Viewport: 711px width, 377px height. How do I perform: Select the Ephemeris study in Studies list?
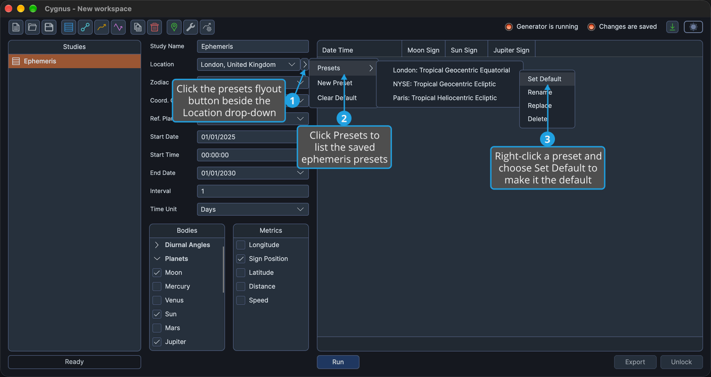75,61
